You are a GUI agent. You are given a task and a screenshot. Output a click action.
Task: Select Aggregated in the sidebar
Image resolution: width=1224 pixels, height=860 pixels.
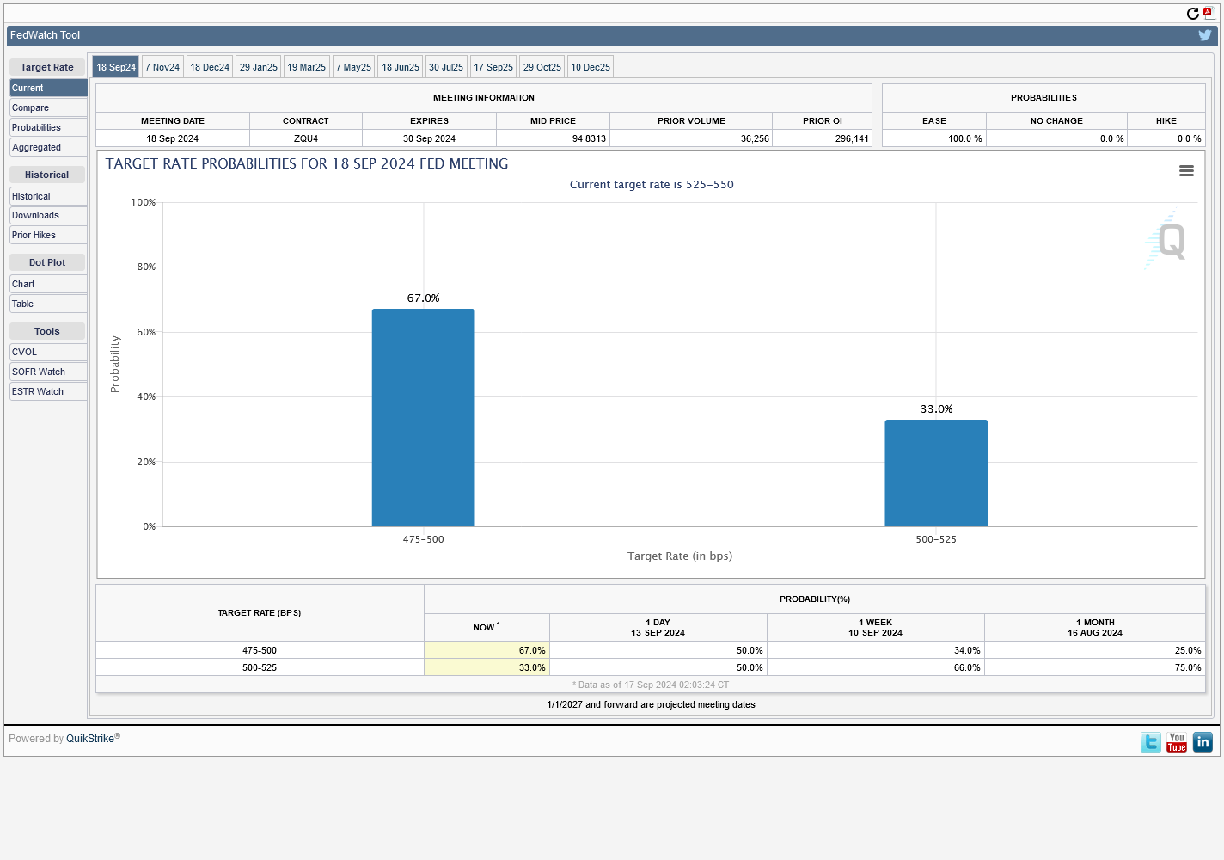click(x=48, y=147)
